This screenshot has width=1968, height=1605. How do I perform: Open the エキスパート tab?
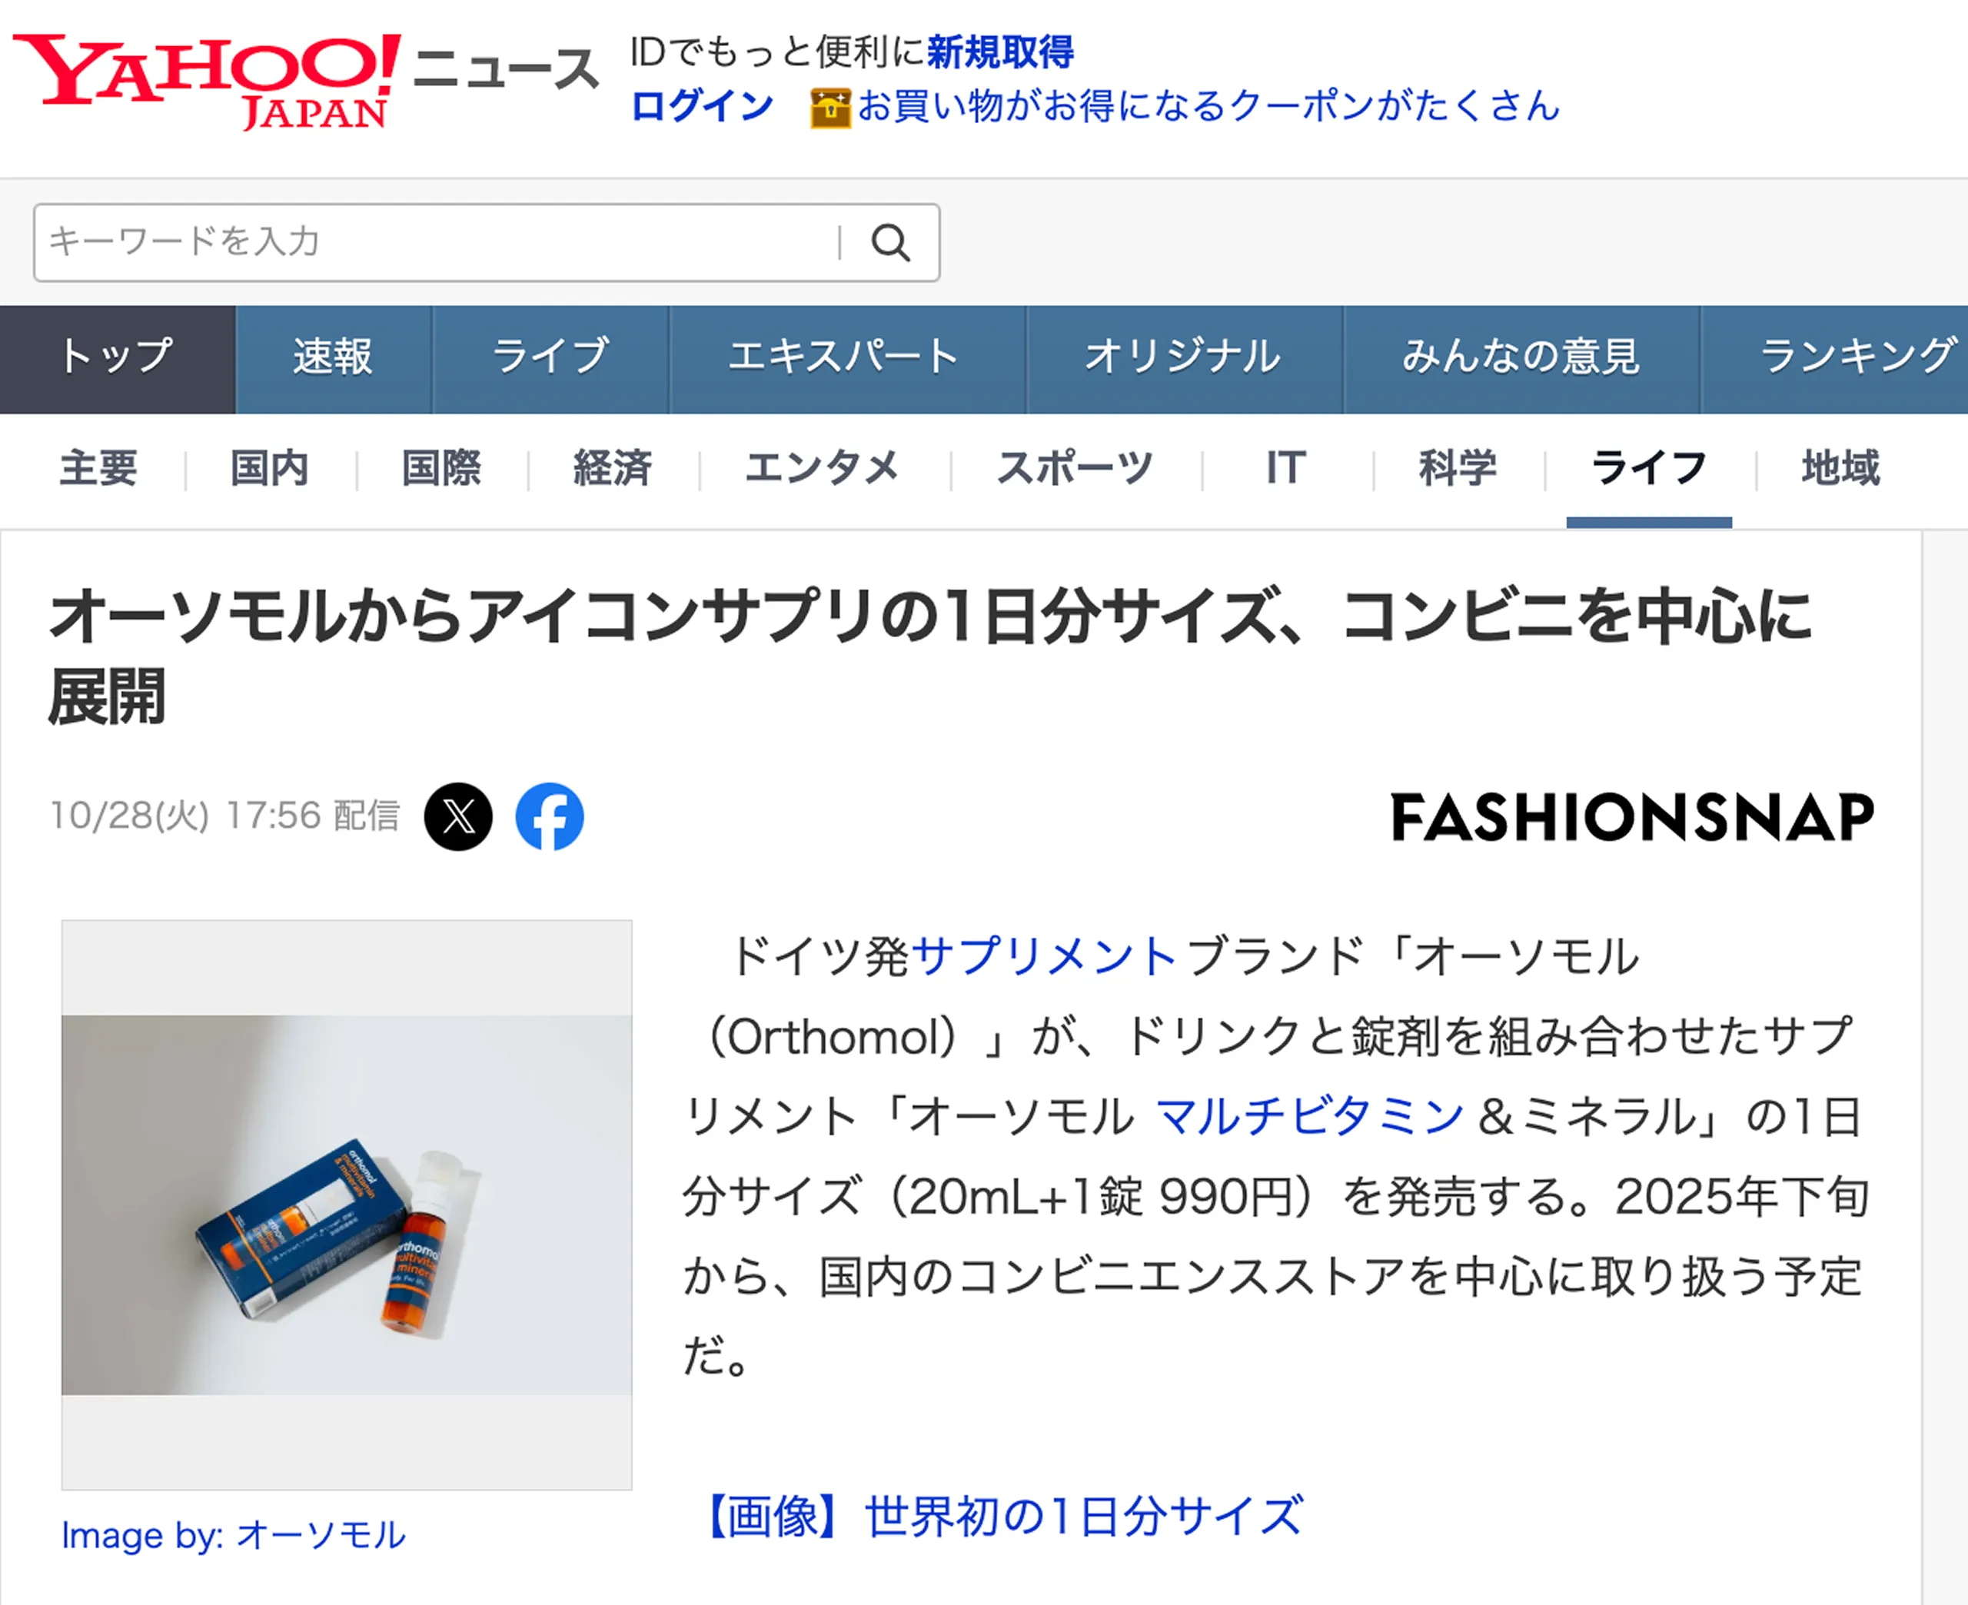(x=845, y=359)
